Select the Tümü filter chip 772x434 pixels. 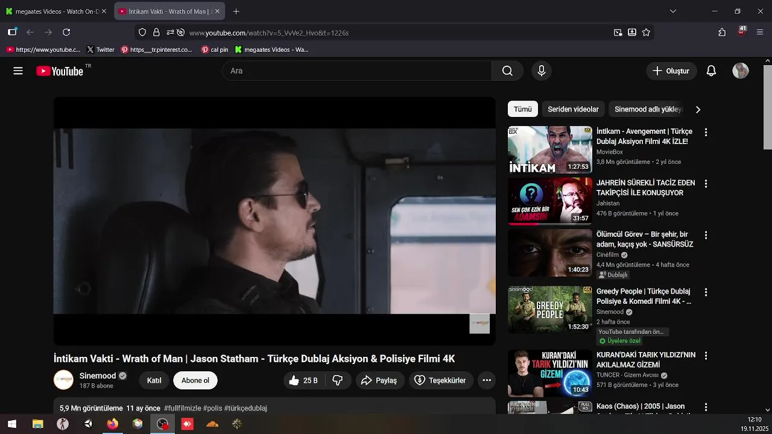(x=523, y=109)
